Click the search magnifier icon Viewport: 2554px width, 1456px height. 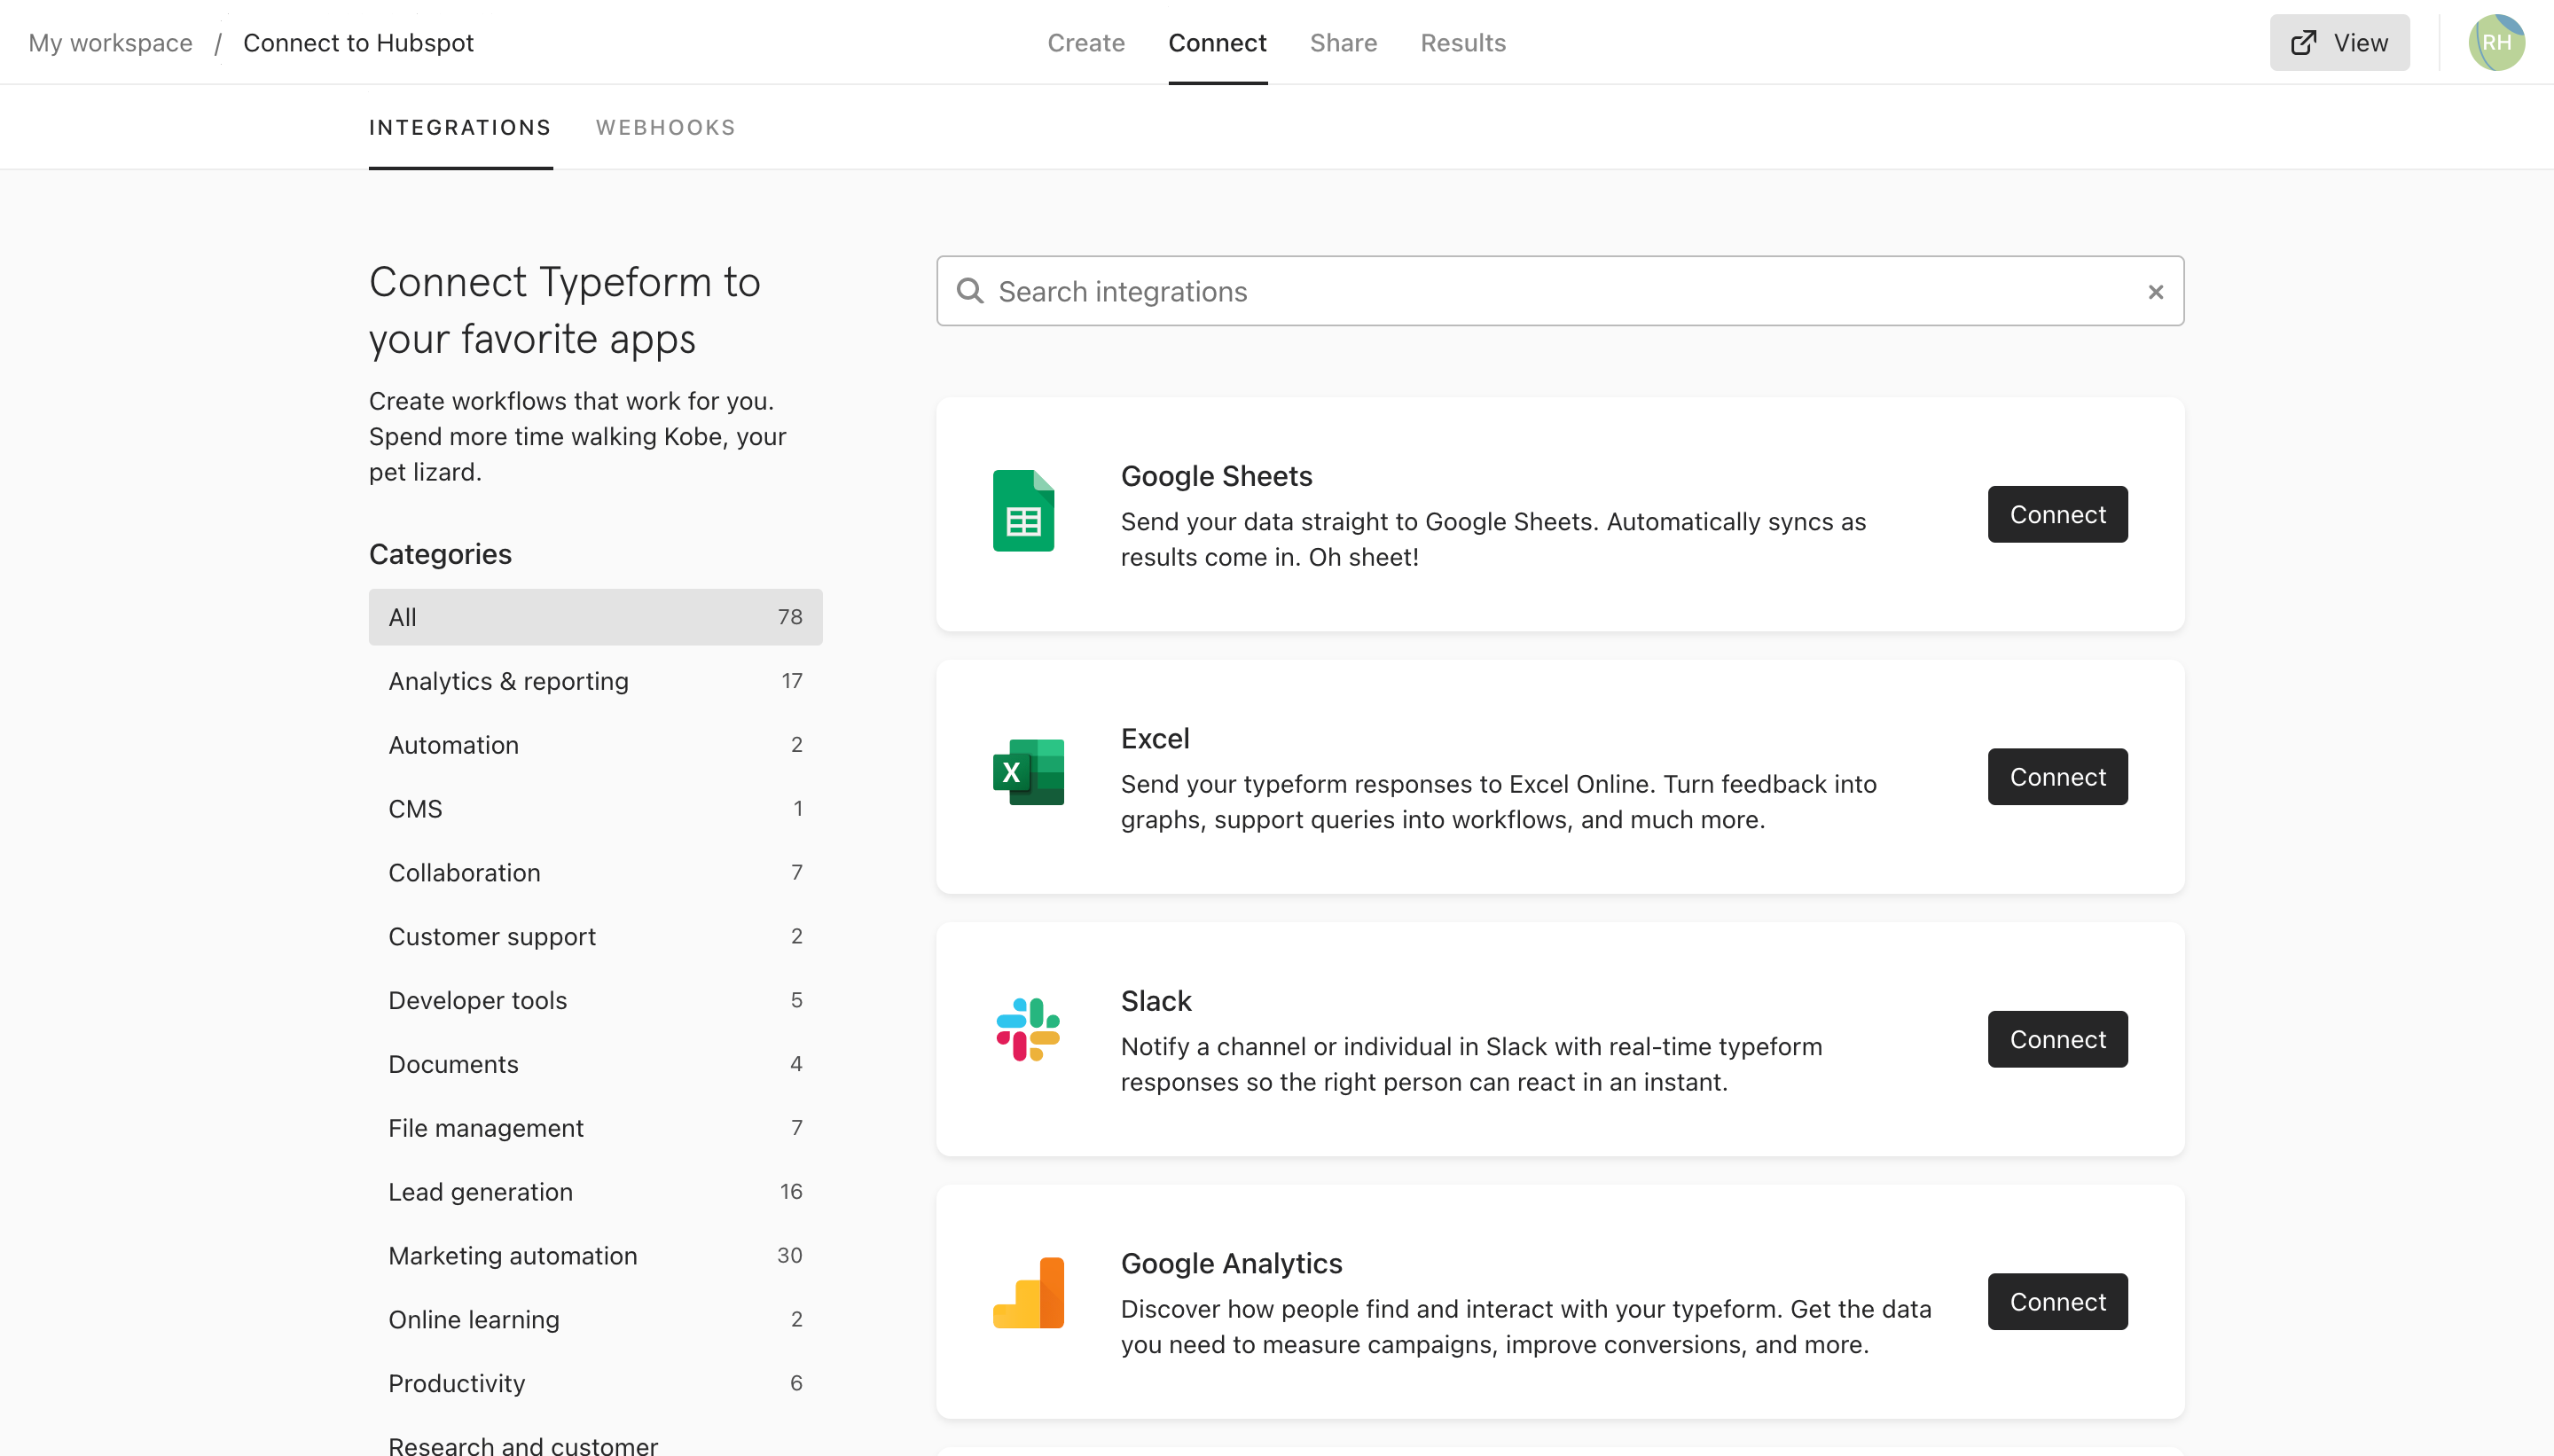(970, 291)
